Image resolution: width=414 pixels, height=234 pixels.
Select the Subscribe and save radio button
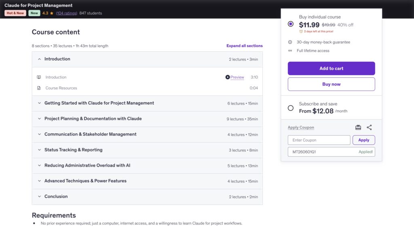[x=290, y=108]
